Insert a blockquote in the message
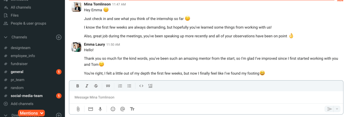The height and width of the screenshot is (117, 346). pos(108,86)
